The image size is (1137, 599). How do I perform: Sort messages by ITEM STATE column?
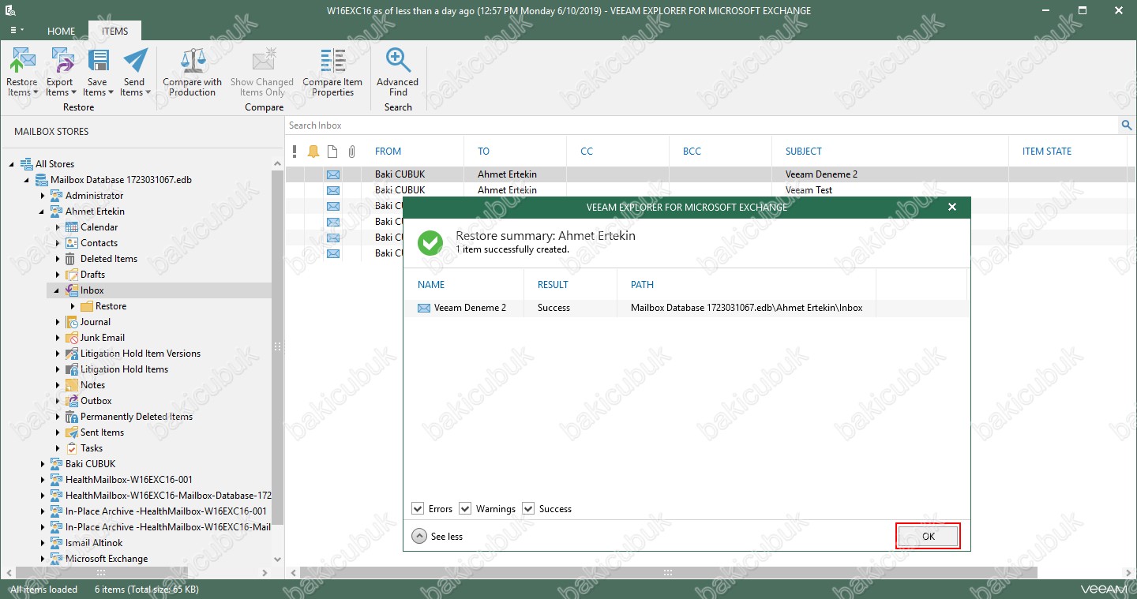(1047, 152)
